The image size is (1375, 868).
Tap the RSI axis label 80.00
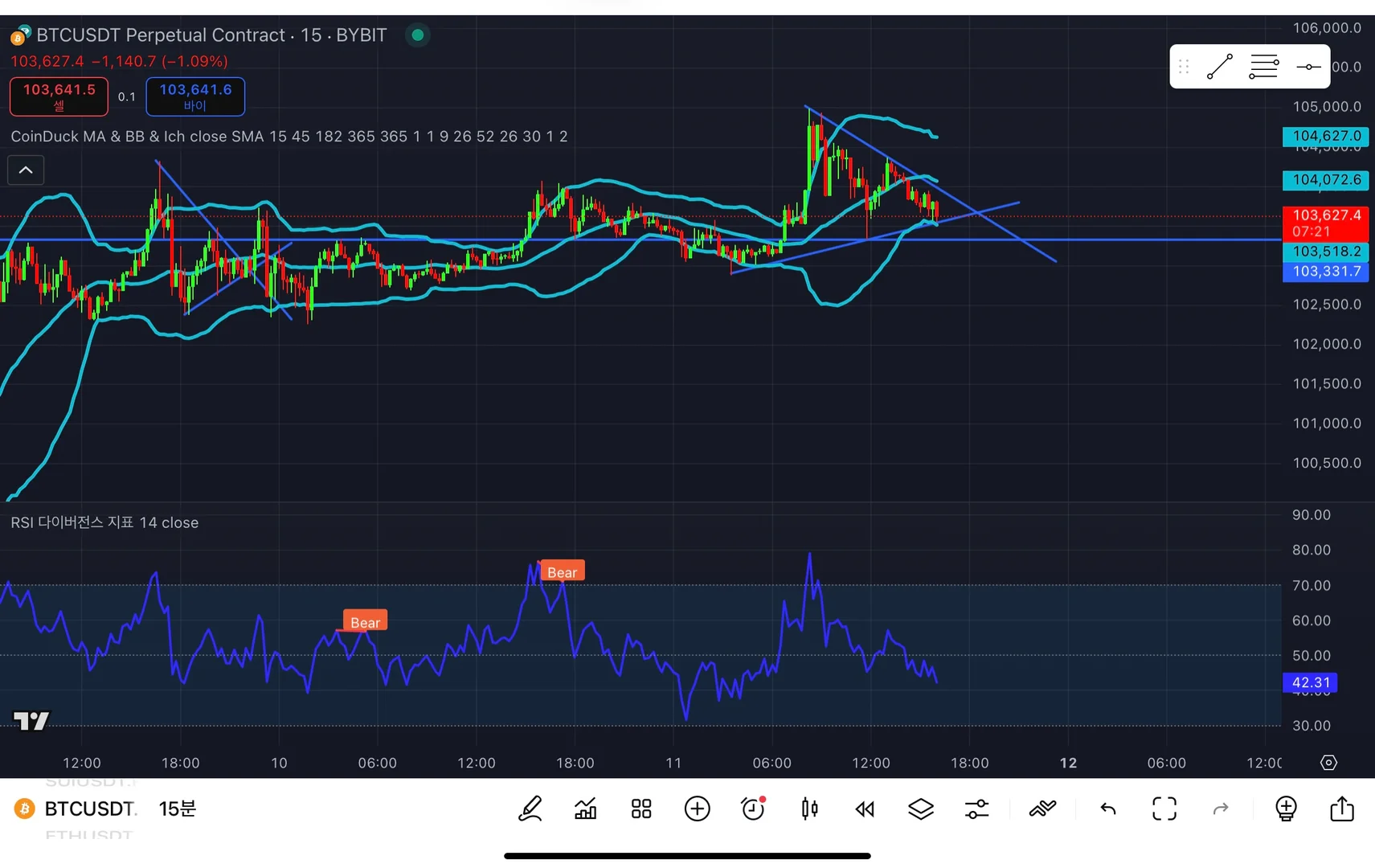pos(1312,551)
